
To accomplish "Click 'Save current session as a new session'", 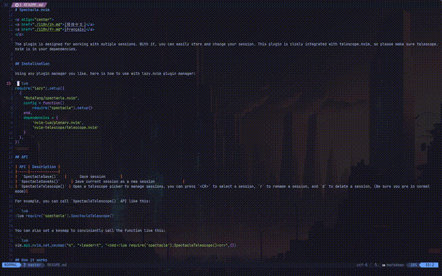I will (x=115, y=182).
